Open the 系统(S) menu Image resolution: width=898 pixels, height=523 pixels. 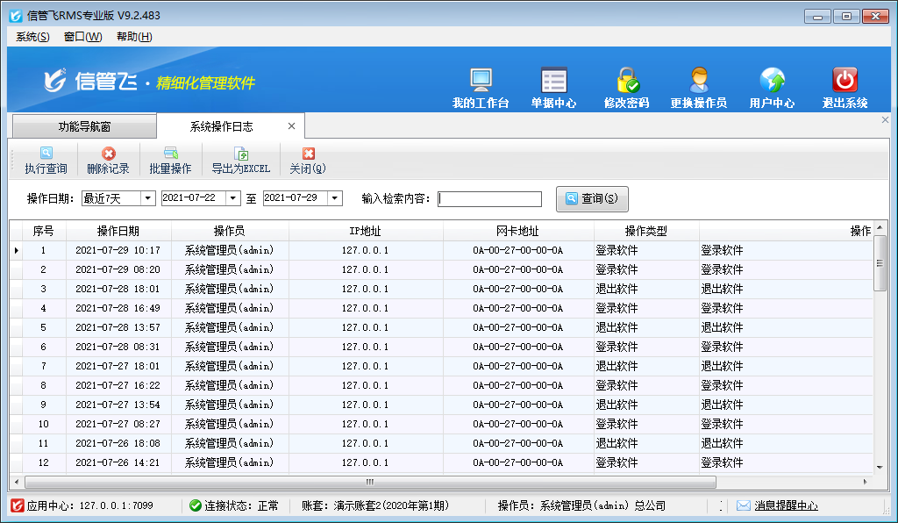tap(32, 37)
